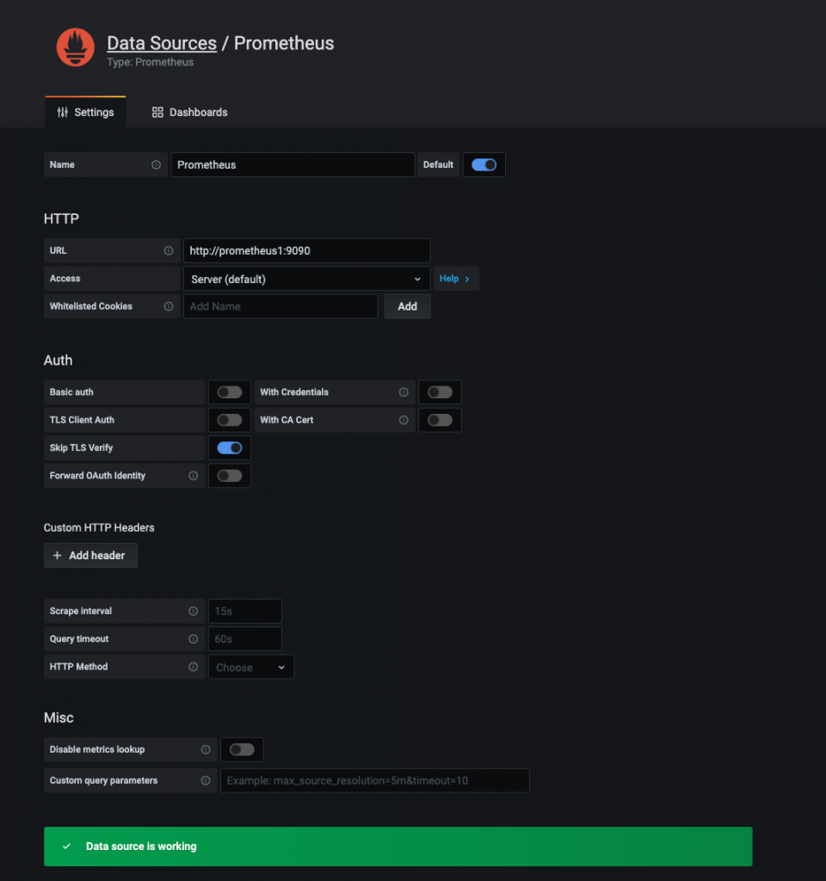826x881 pixels.
Task: Enable Forward OAuth Identity toggle
Action: (229, 475)
